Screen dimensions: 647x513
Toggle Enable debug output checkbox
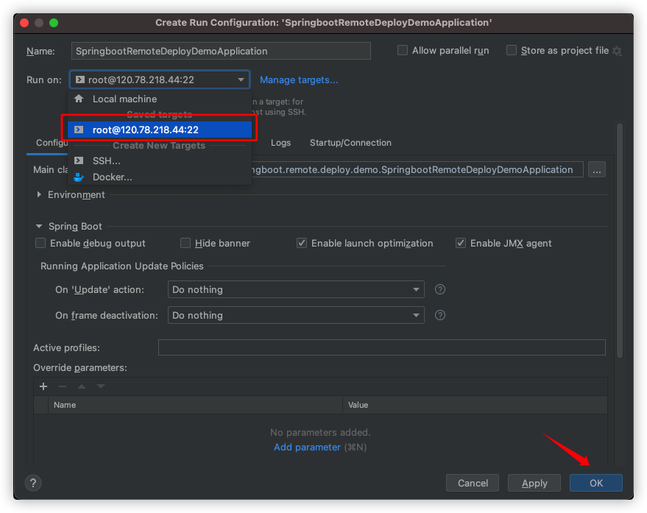[41, 243]
